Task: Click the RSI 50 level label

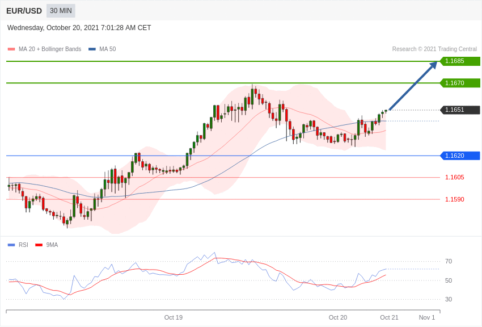Action: (449, 280)
